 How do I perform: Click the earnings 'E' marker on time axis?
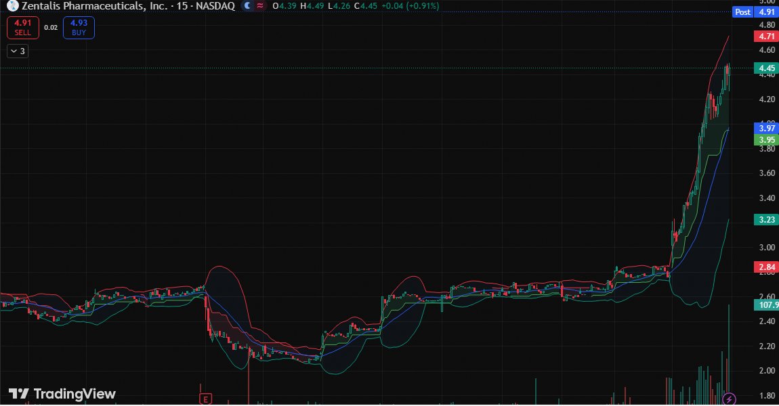click(x=205, y=399)
